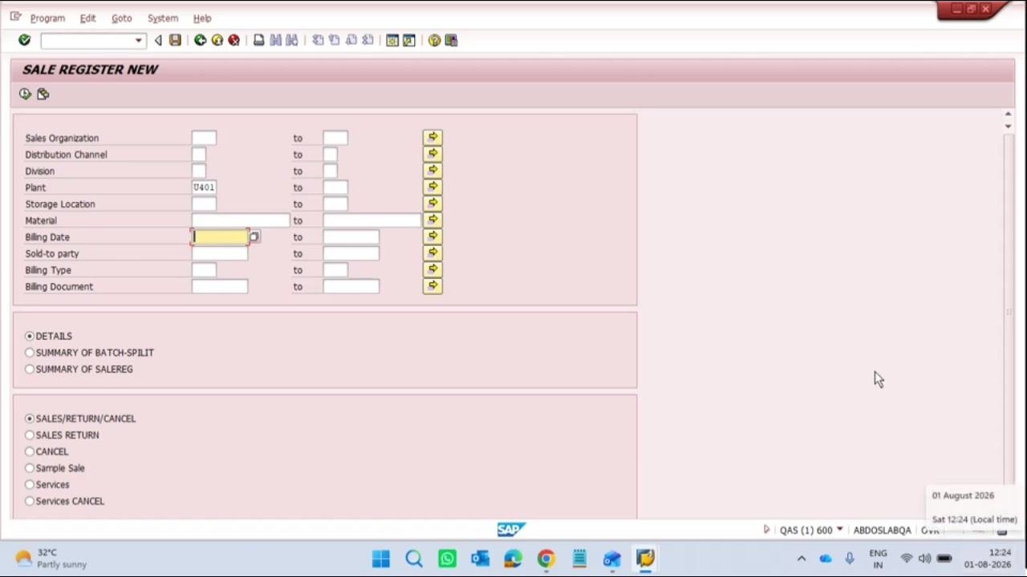Screen dimensions: 1027x577
Task: Click the Material from-value input field
Action: pyautogui.click(x=241, y=220)
